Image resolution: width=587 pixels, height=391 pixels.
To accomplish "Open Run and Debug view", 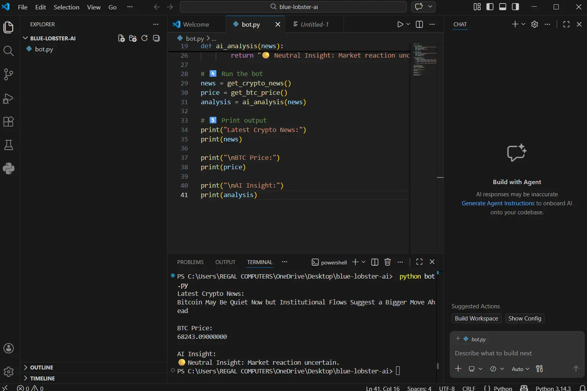I will point(8,98).
